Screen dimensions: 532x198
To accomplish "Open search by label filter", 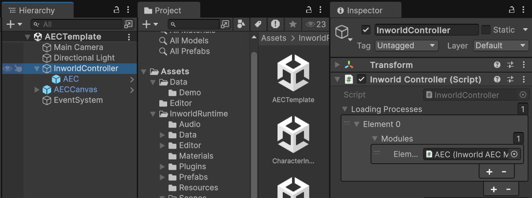I will click(x=259, y=24).
